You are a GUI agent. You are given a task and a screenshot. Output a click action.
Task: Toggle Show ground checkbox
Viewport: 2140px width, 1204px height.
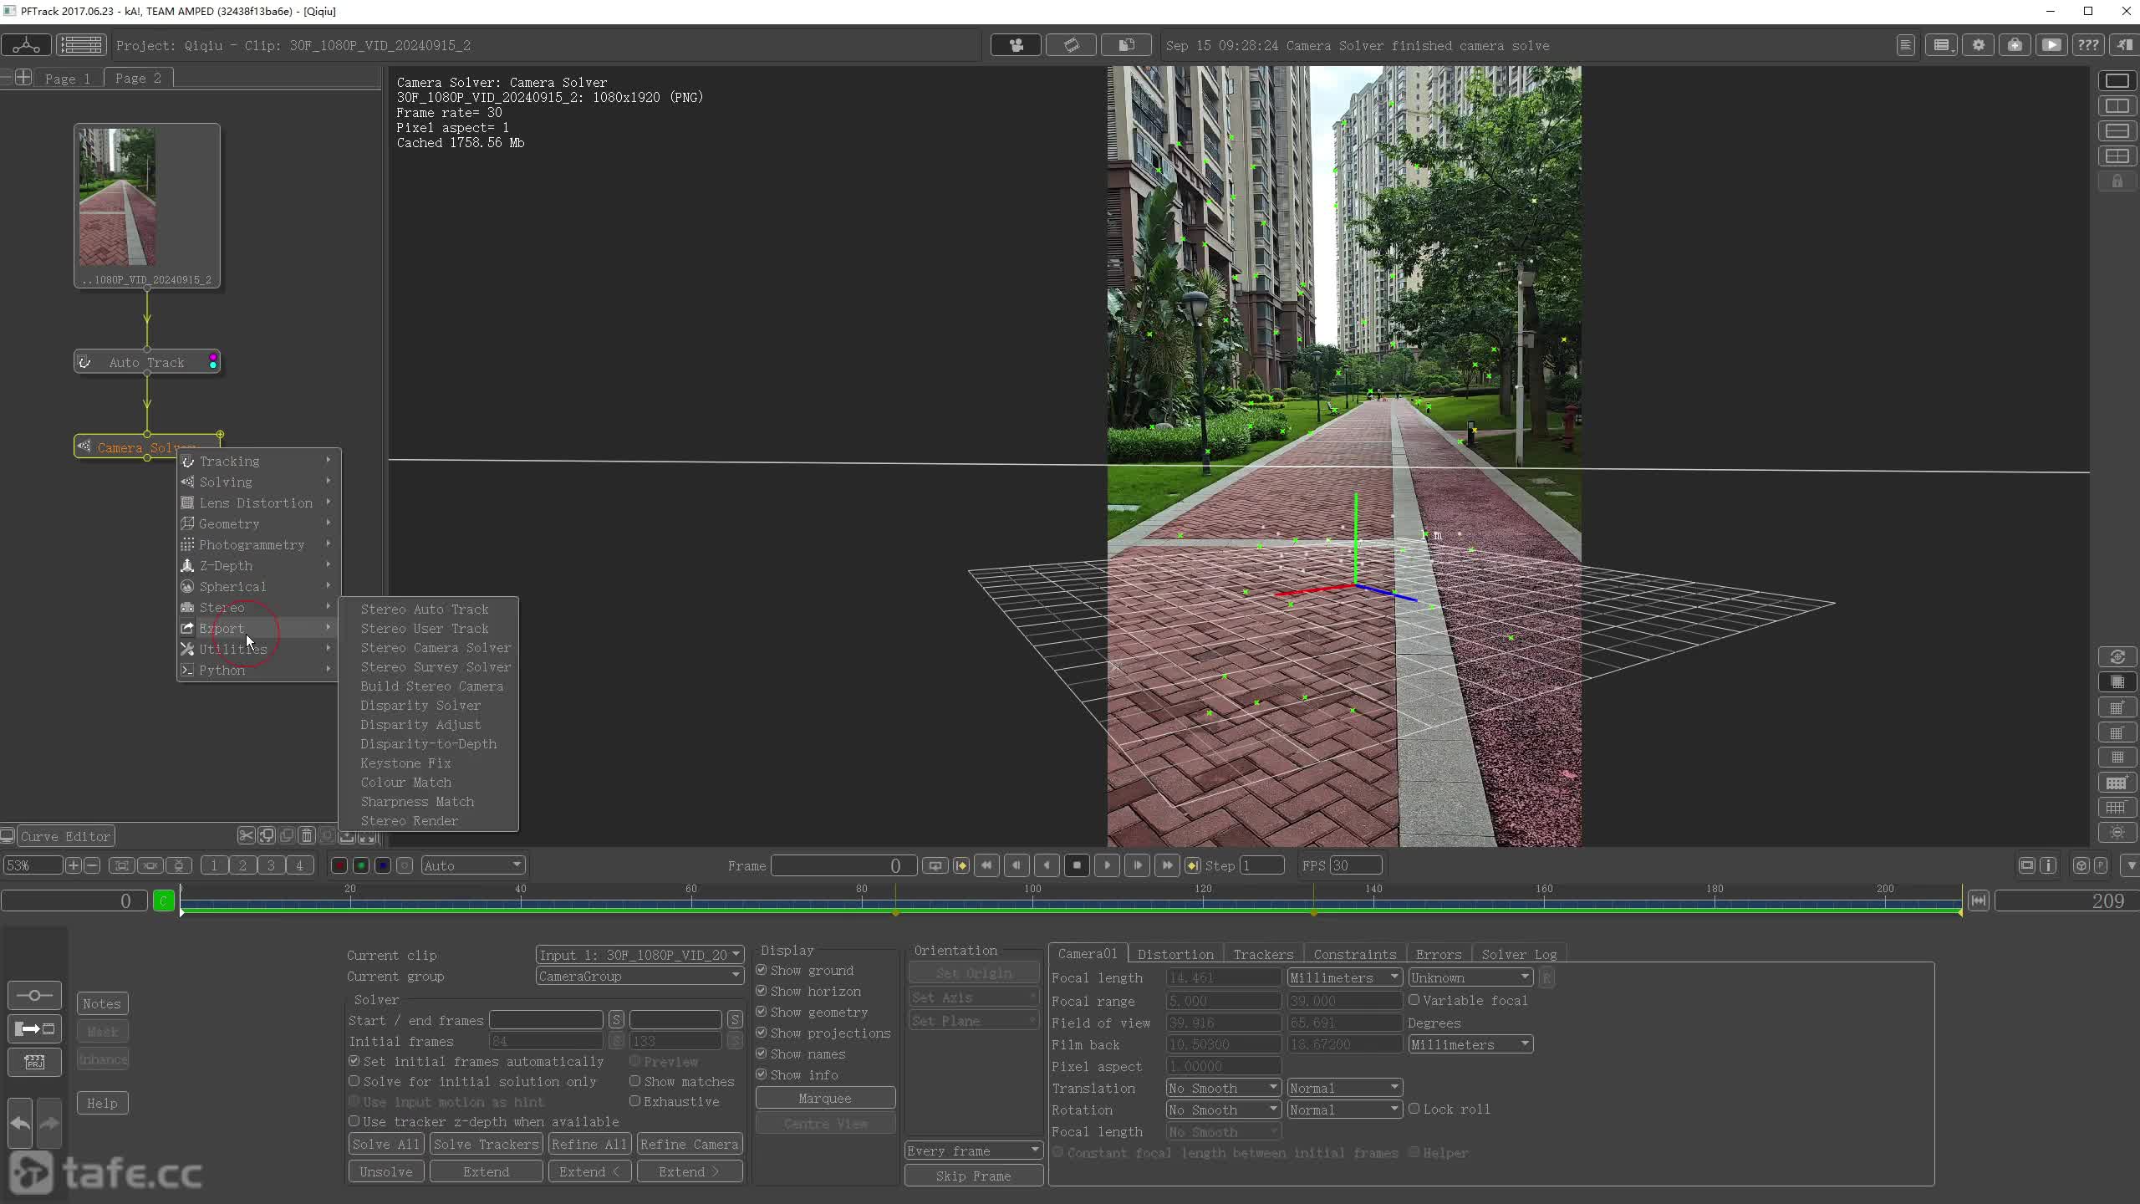pyautogui.click(x=762, y=970)
